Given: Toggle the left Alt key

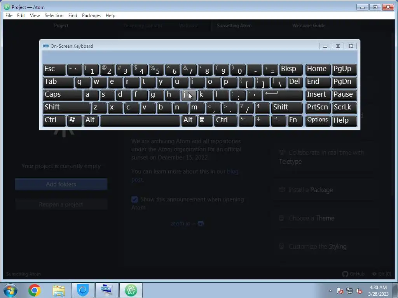Looking at the screenshot, I should 91,121.
